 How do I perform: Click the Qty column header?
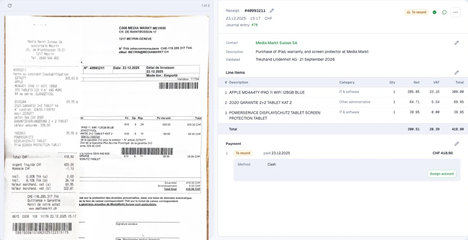point(392,82)
